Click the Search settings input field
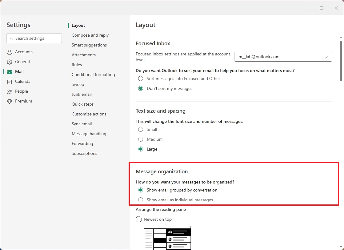Viewport: 344px width, 250px height. point(34,38)
